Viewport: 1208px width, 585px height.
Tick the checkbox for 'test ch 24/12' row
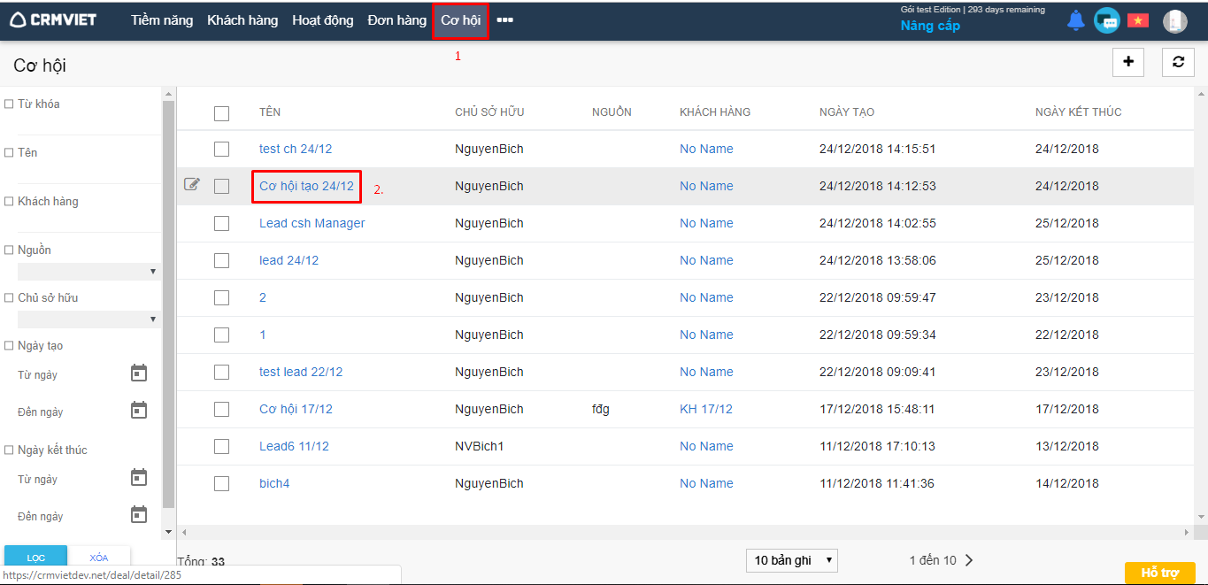point(221,149)
